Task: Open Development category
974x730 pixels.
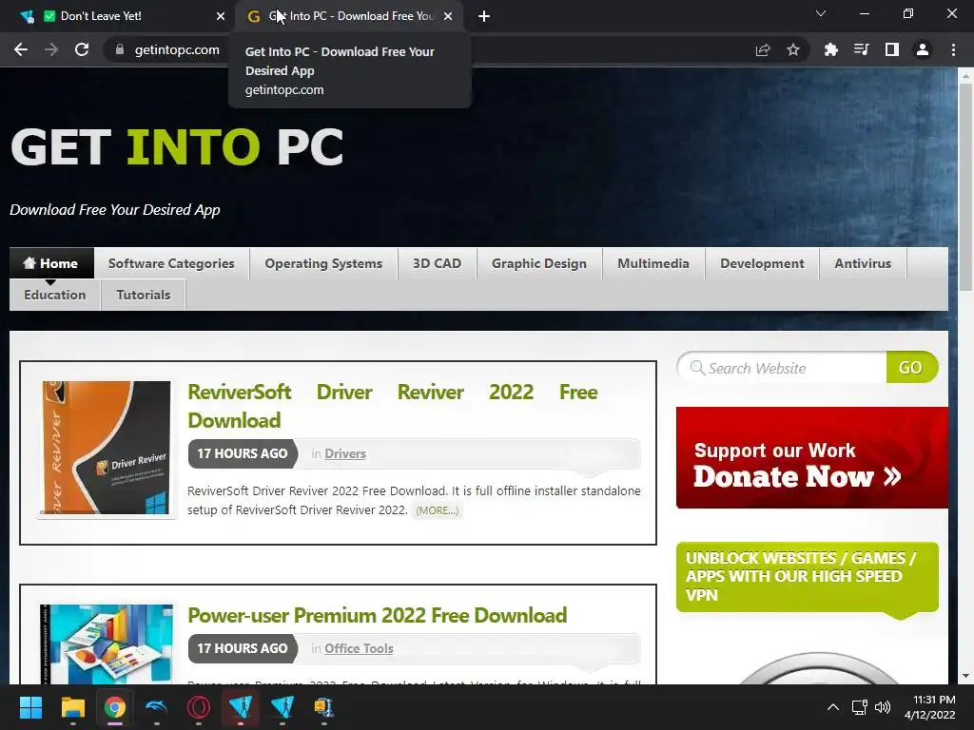Action: coord(762,263)
